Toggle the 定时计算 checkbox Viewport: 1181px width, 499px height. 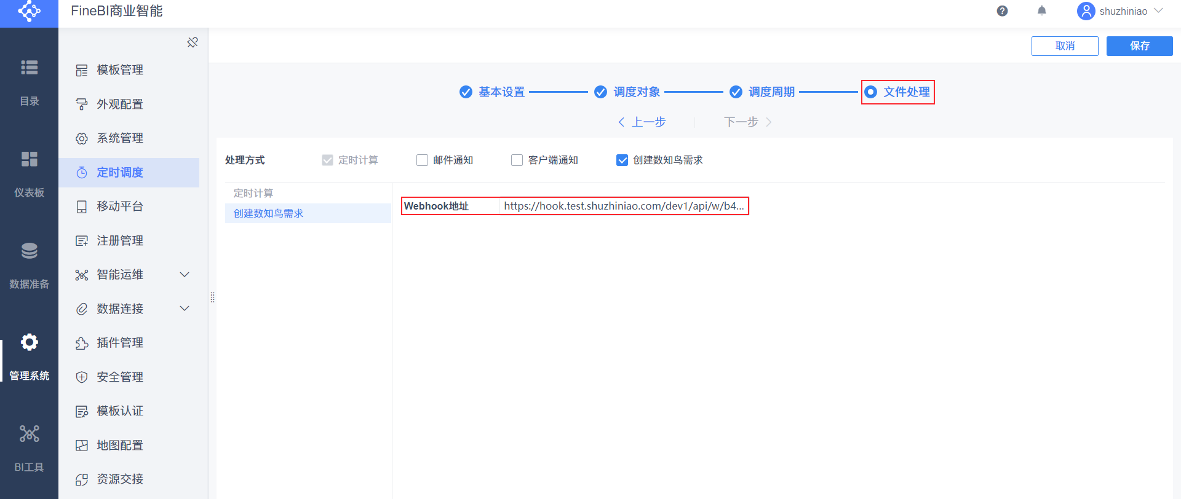(327, 160)
